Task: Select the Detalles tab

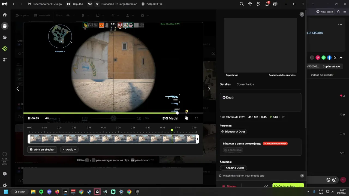Action: click(x=225, y=84)
